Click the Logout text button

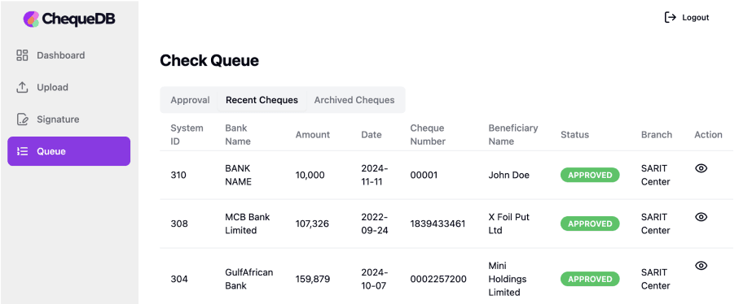(696, 18)
